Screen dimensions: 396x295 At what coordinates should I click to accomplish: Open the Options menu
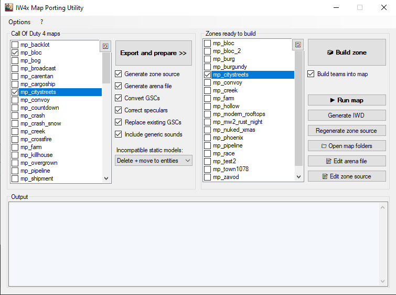click(19, 22)
